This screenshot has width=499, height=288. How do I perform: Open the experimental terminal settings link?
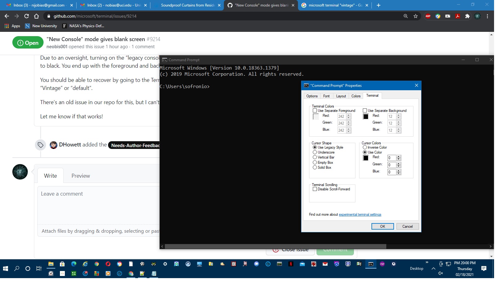tap(360, 214)
